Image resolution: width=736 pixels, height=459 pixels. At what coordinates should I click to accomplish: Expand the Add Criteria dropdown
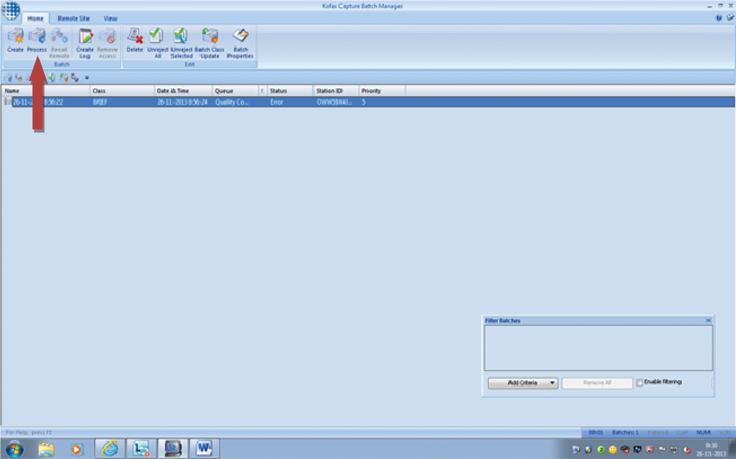pos(552,383)
